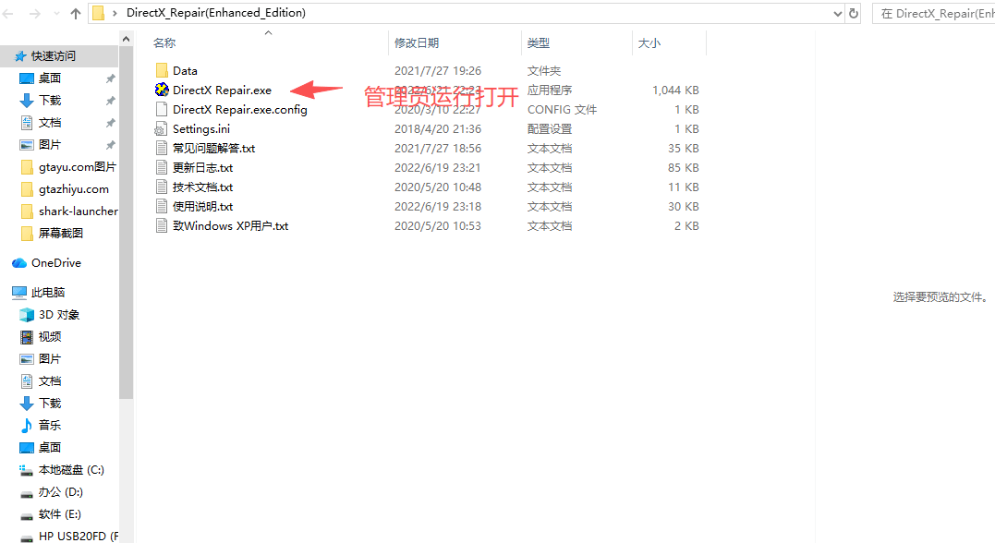
Task: Go up one folder level
Action: (x=76, y=13)
